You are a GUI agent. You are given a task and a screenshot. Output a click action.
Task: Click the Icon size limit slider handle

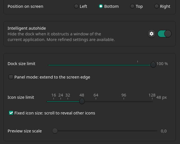tap(82, 101)
